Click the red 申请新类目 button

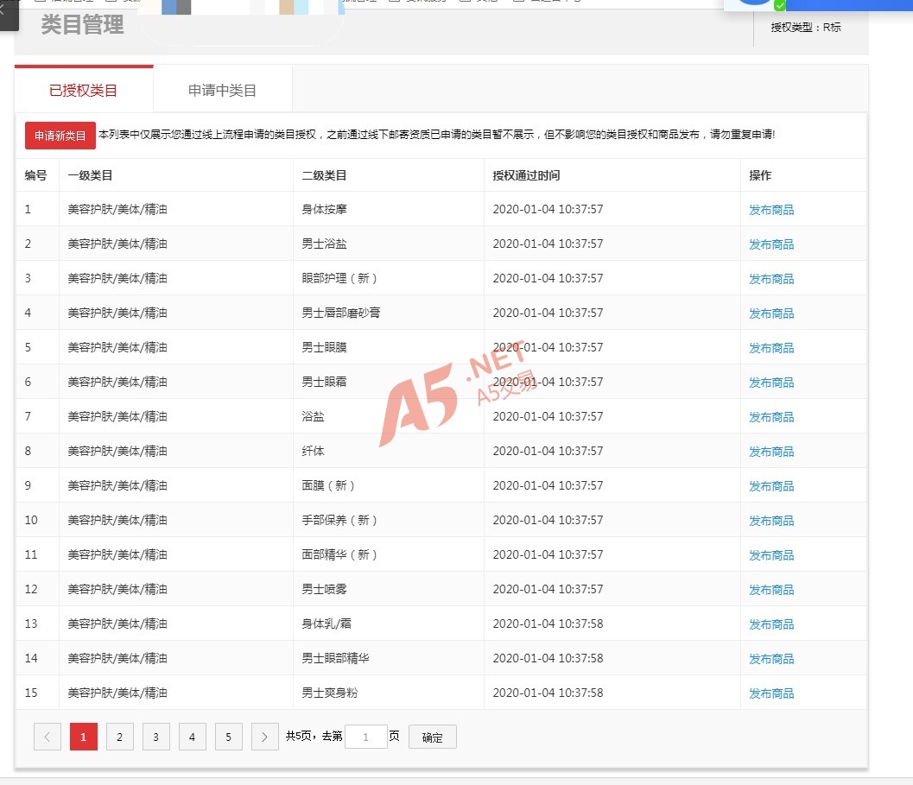click(x=60, y=136)
